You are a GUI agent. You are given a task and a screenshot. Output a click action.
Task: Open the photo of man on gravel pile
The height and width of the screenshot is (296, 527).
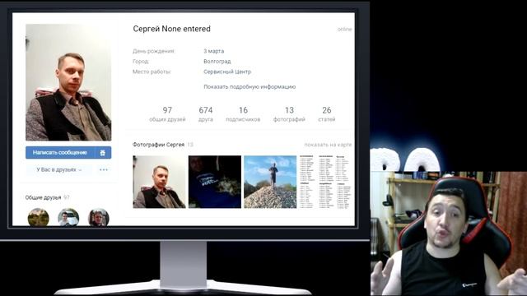[x=270, y=182]
